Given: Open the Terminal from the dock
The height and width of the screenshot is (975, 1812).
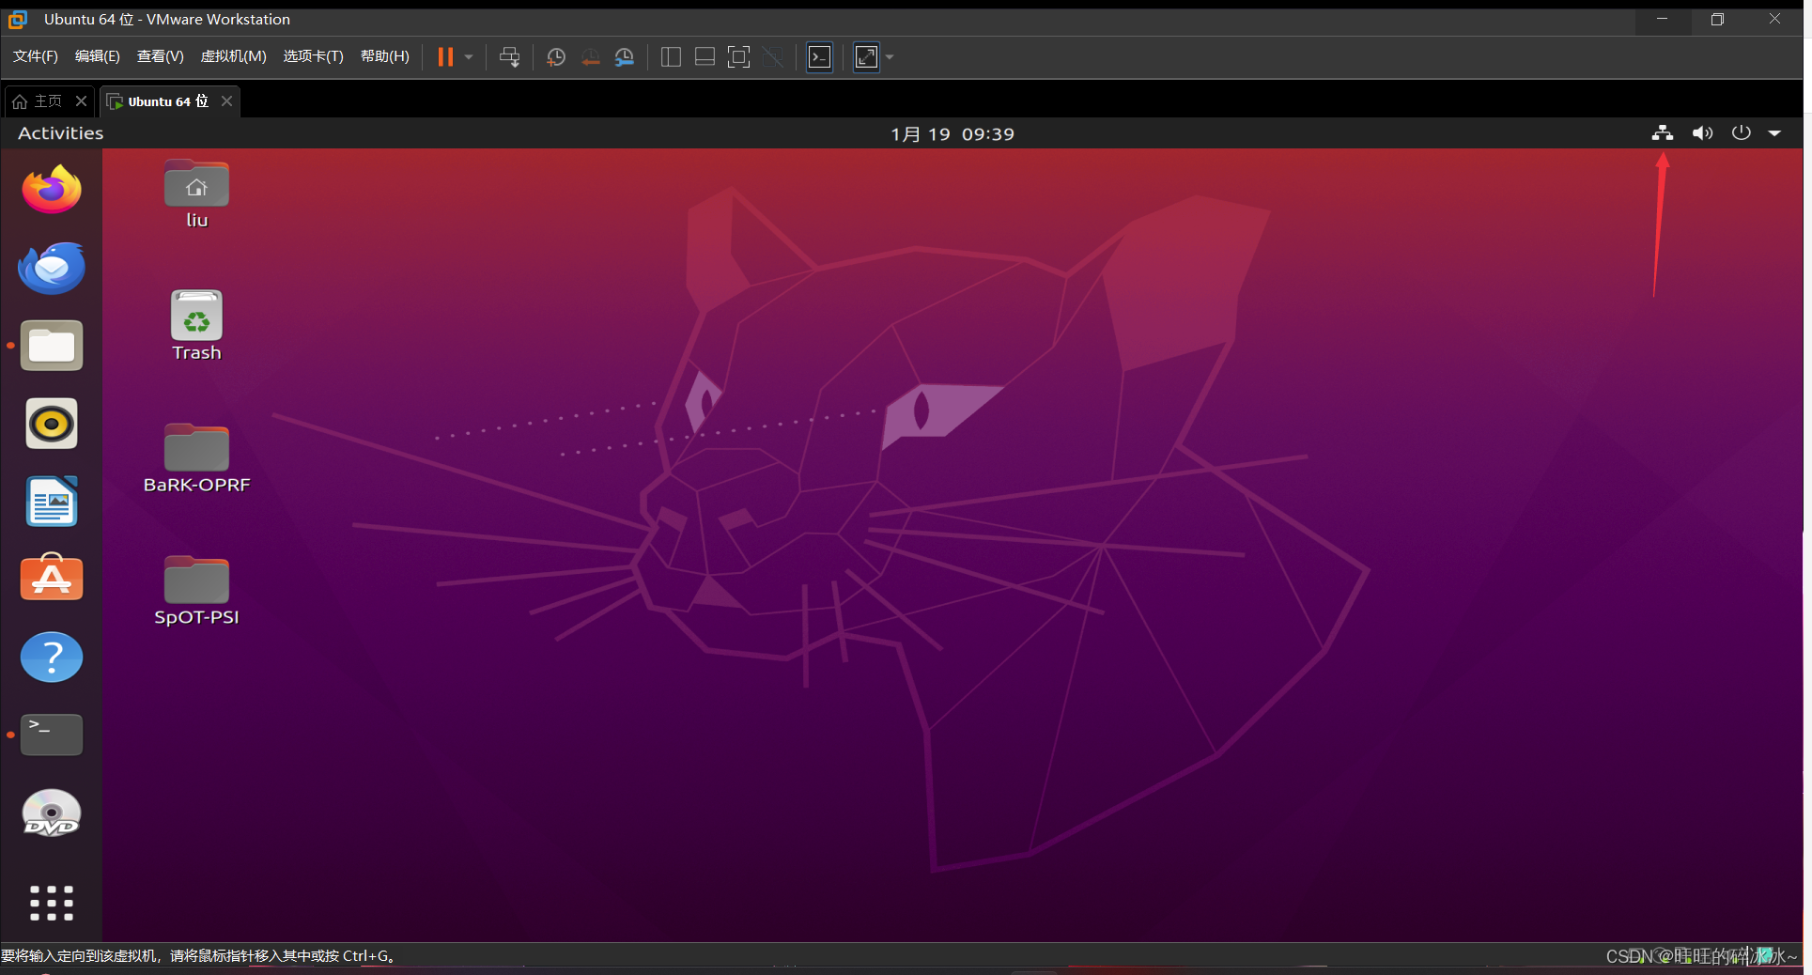Looking at the screenshot, I should point(52,735).
